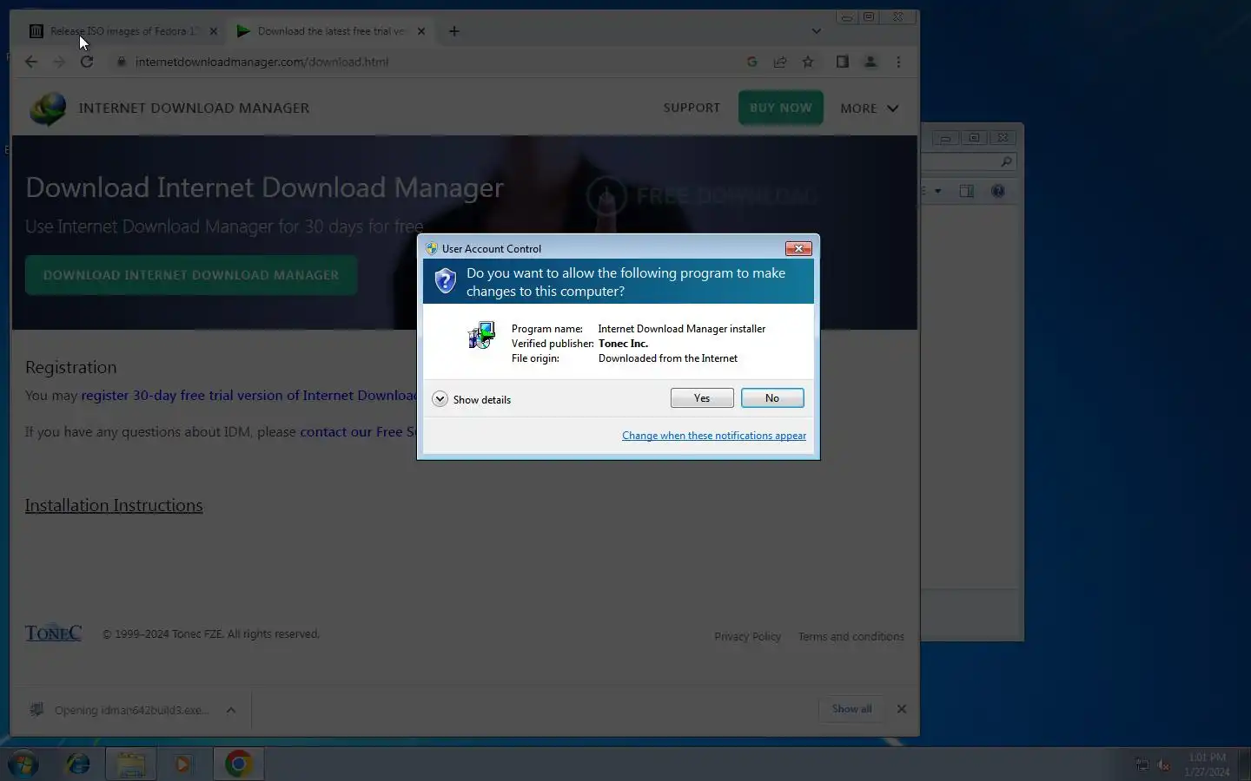Open Change when these notifications appear link
Viewport: 1251px width, 781px height.
click(x=714, y=436)
